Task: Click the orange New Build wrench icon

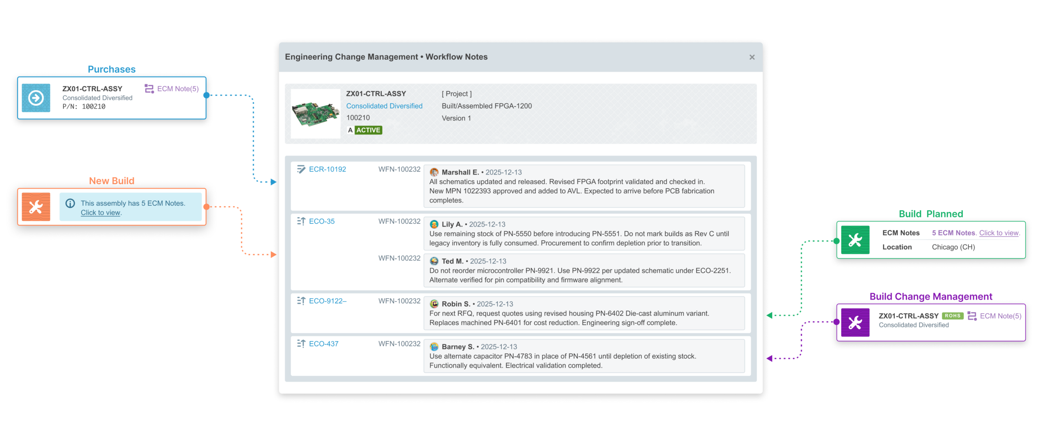Action: 36,207
